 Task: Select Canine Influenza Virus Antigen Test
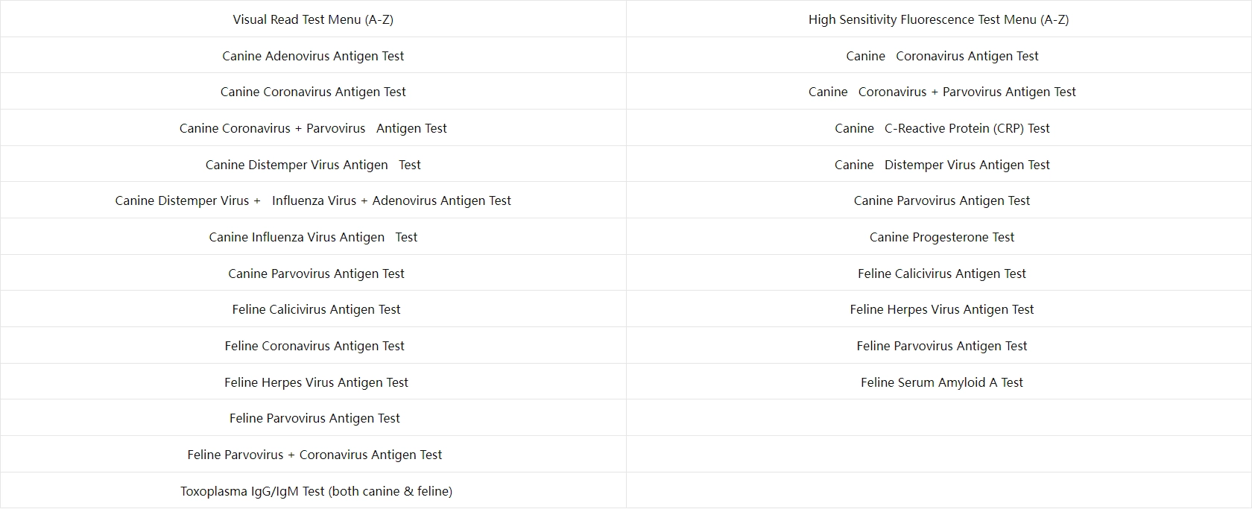313,237
